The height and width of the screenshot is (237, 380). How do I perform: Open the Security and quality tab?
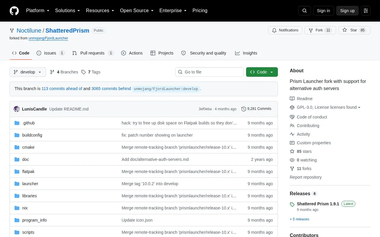tap(204, 53)
